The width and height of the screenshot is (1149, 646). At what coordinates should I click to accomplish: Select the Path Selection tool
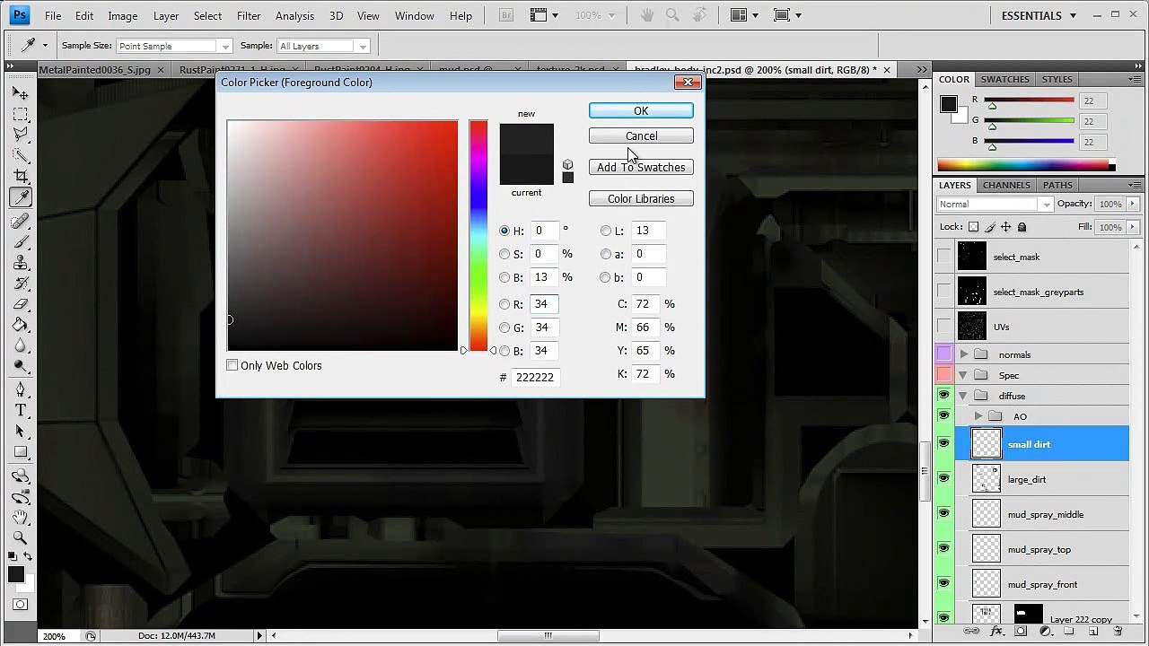click(x=21, y=431)
